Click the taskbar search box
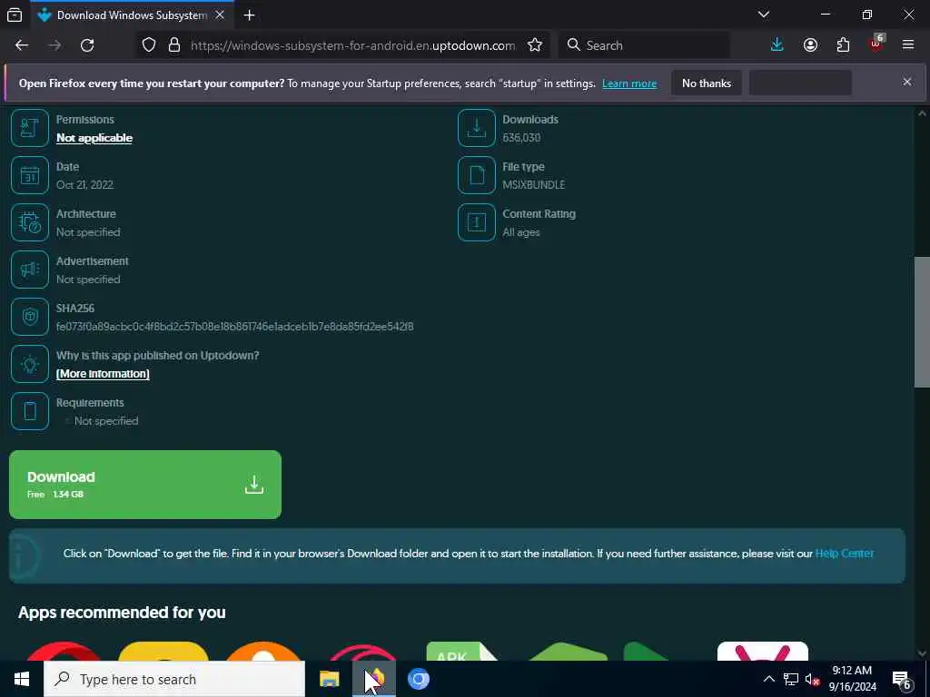Screen dimensions: 930x697 pyautogui.click(x=174, y=679)
